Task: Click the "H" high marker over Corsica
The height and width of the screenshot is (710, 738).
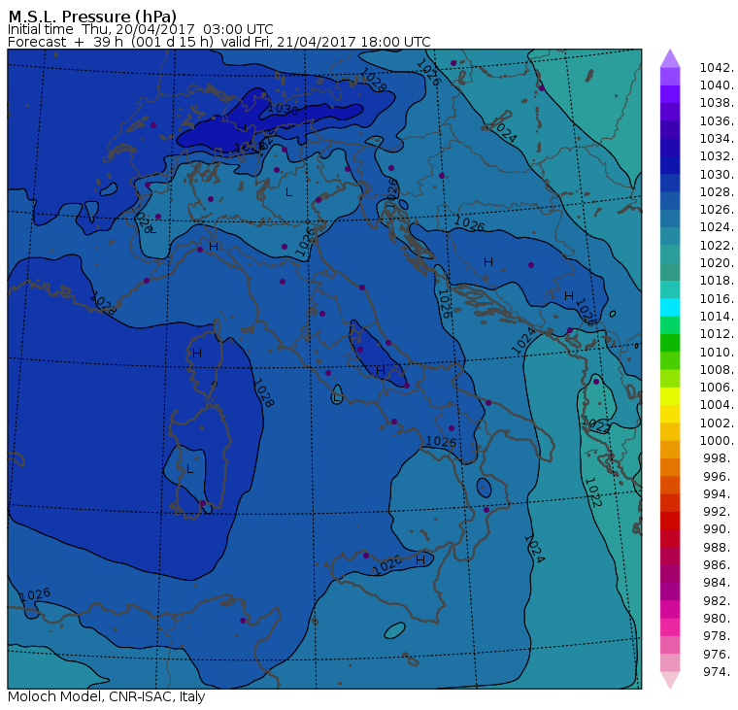Action: 197,354
